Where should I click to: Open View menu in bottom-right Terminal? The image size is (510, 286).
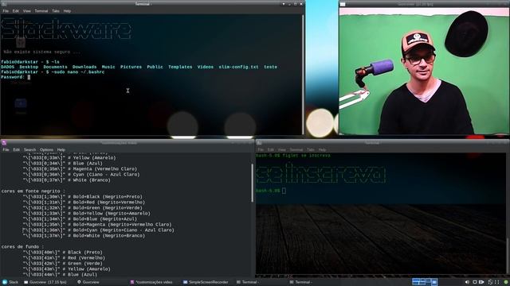[281, 150]
